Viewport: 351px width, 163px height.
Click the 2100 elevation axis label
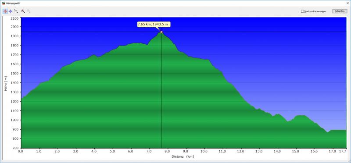(14, 18)
